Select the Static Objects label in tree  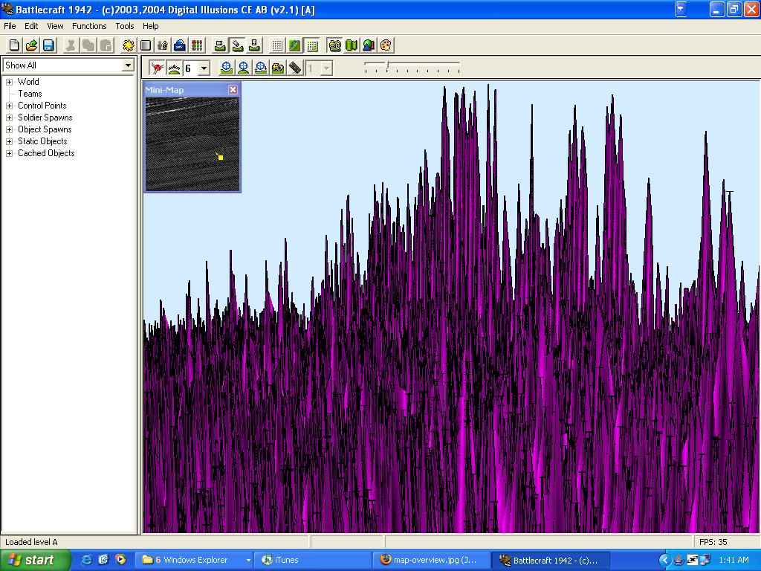tap(42, 141)
